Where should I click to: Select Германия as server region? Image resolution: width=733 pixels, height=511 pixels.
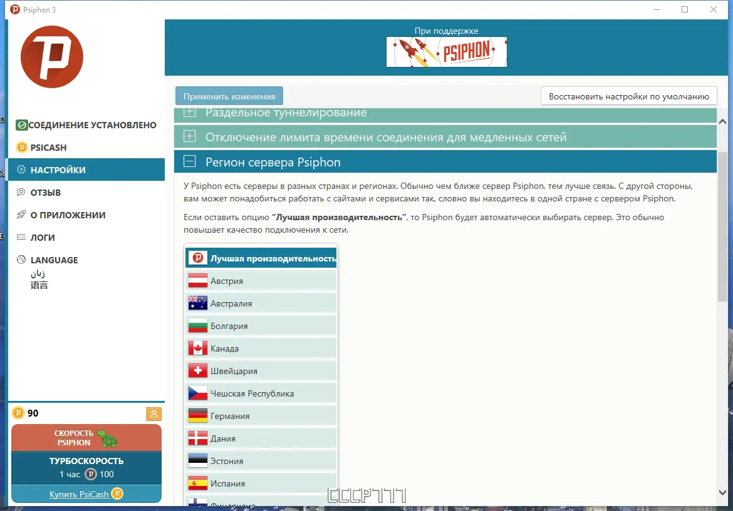click(261, 416)
